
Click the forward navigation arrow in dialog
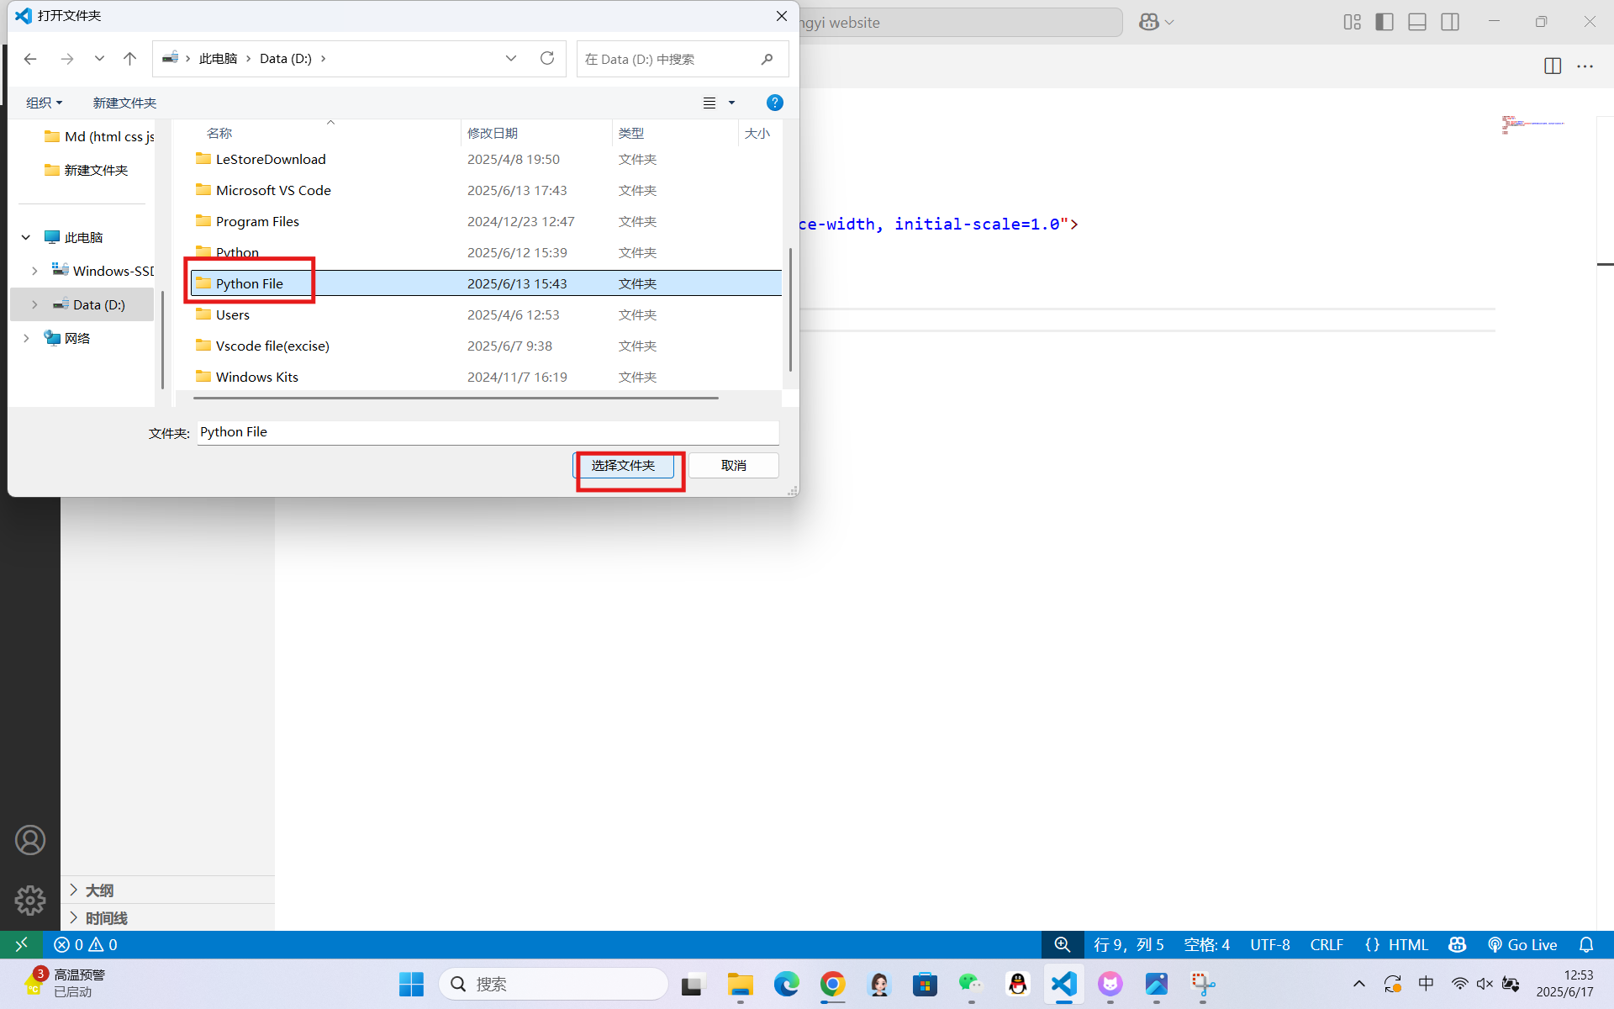point(67,59)
